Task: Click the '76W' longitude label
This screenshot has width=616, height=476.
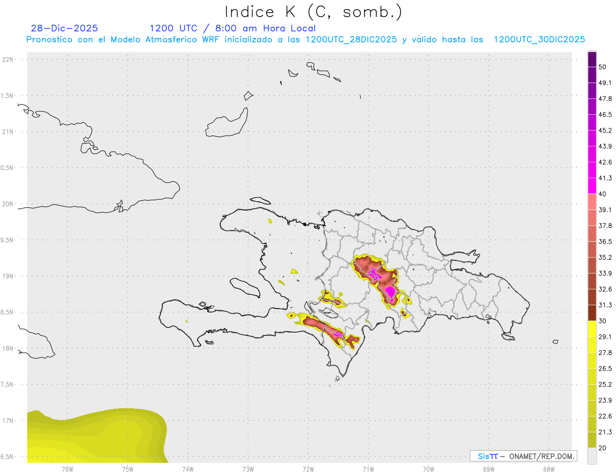Action: [67, 469]
